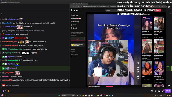Screen dimensions: 172x97
Task: Open 7TV emote picker icon
Action: pyautogui.click(x=169, y=85)
